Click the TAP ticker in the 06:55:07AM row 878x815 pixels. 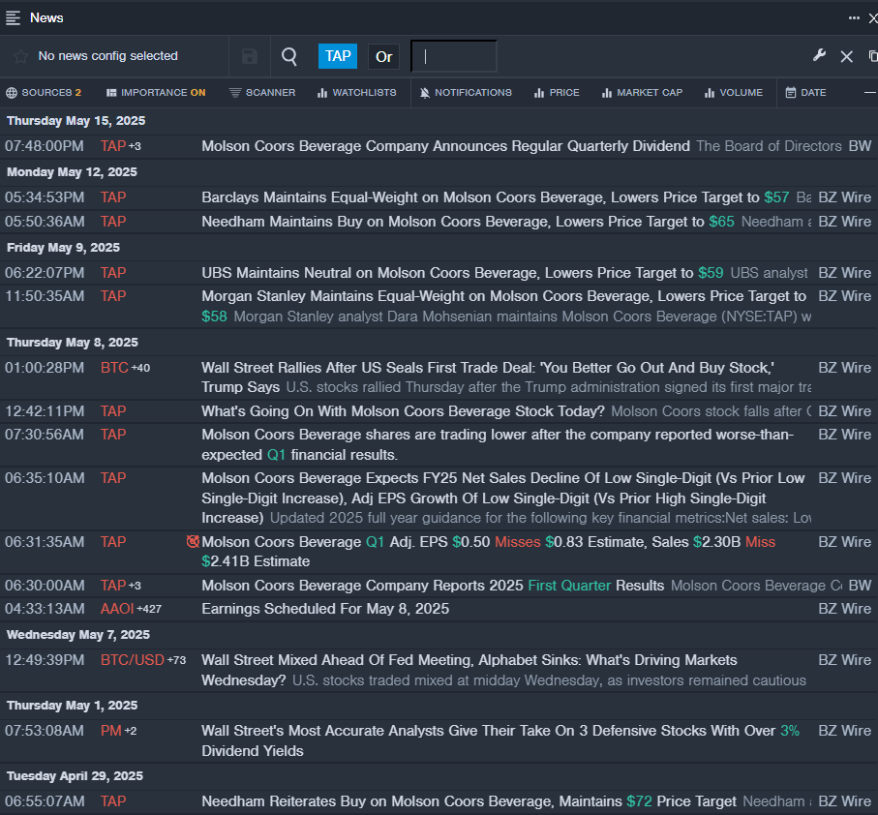(113, 801)
